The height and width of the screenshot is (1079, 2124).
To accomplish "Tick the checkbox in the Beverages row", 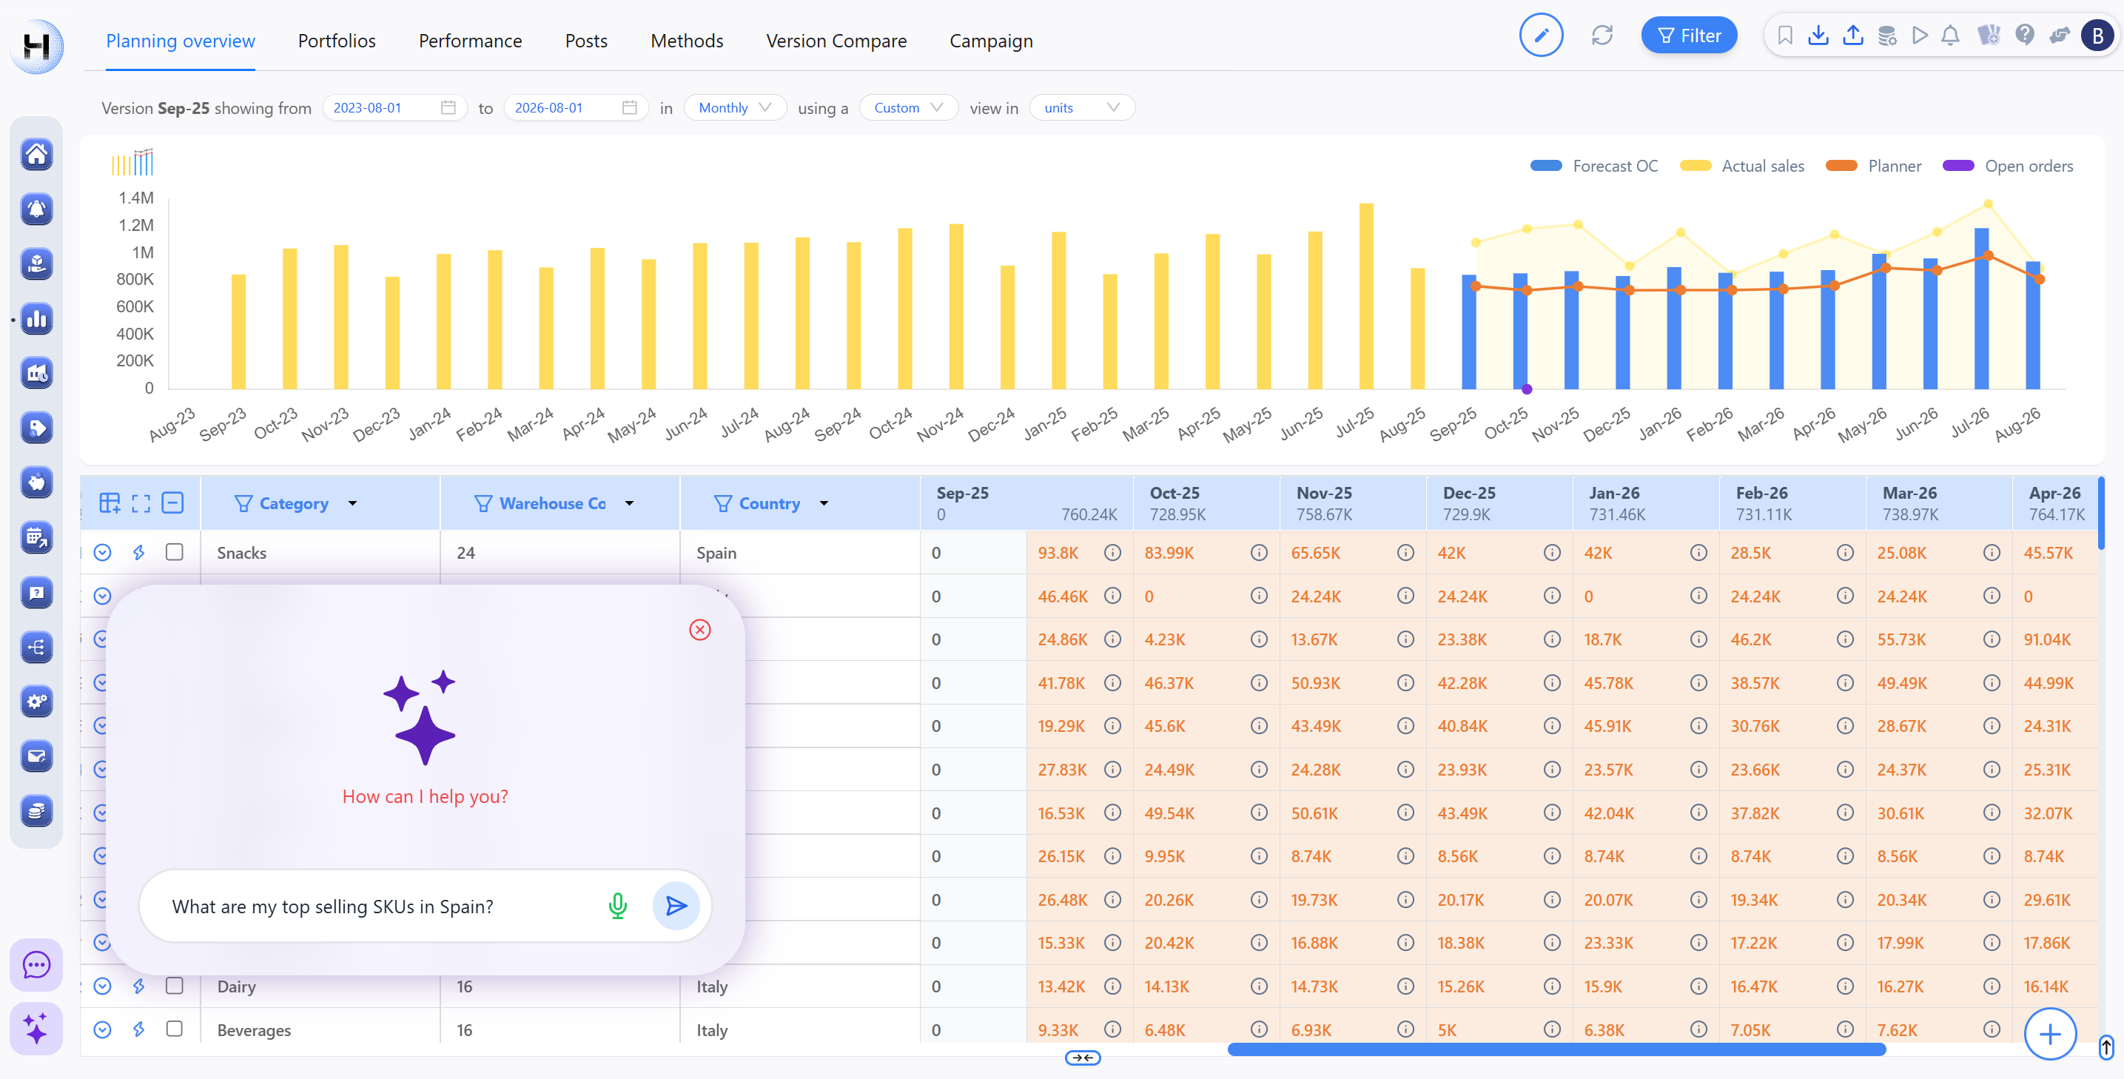I will [174, 1029].
